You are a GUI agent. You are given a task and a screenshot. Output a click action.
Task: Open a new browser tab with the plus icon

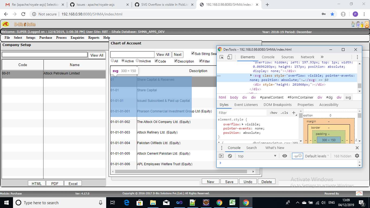[267, 4]
